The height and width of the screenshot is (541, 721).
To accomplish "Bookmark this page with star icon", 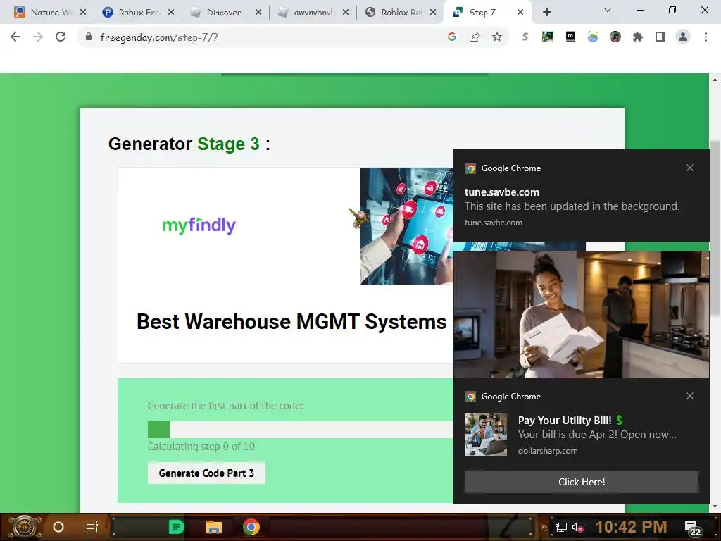I will (496, 37).
